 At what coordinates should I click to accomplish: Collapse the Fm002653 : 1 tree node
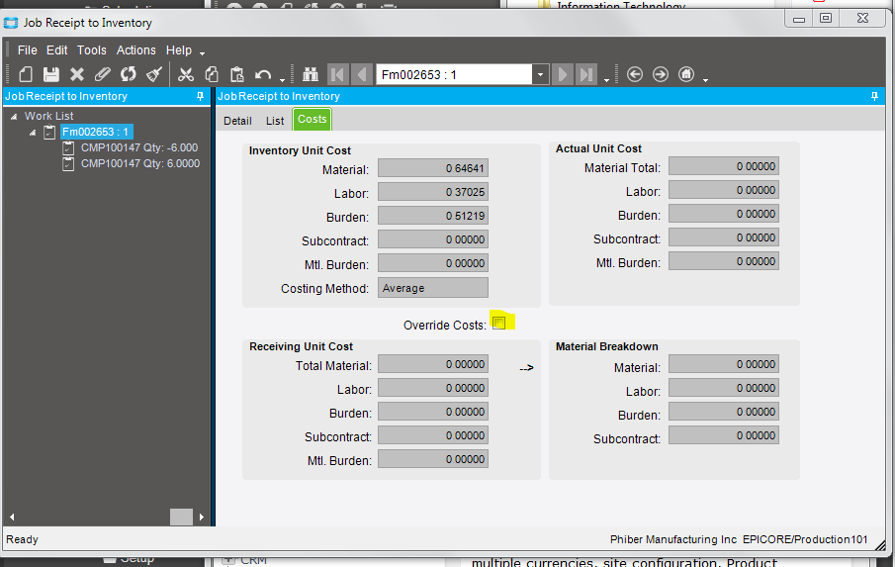click(33, 133)
